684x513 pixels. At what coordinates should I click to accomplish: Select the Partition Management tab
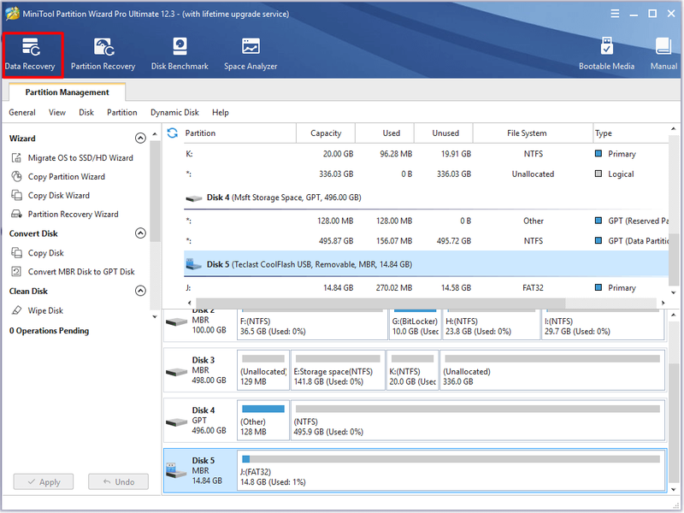68,92
